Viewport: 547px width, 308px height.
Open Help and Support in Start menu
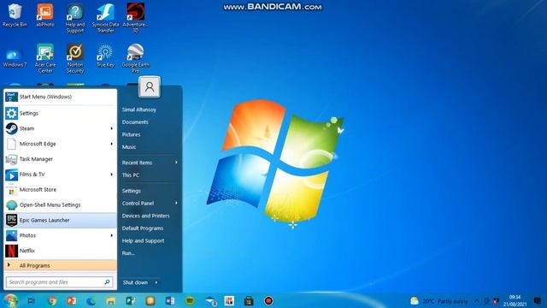coord(143,240)
